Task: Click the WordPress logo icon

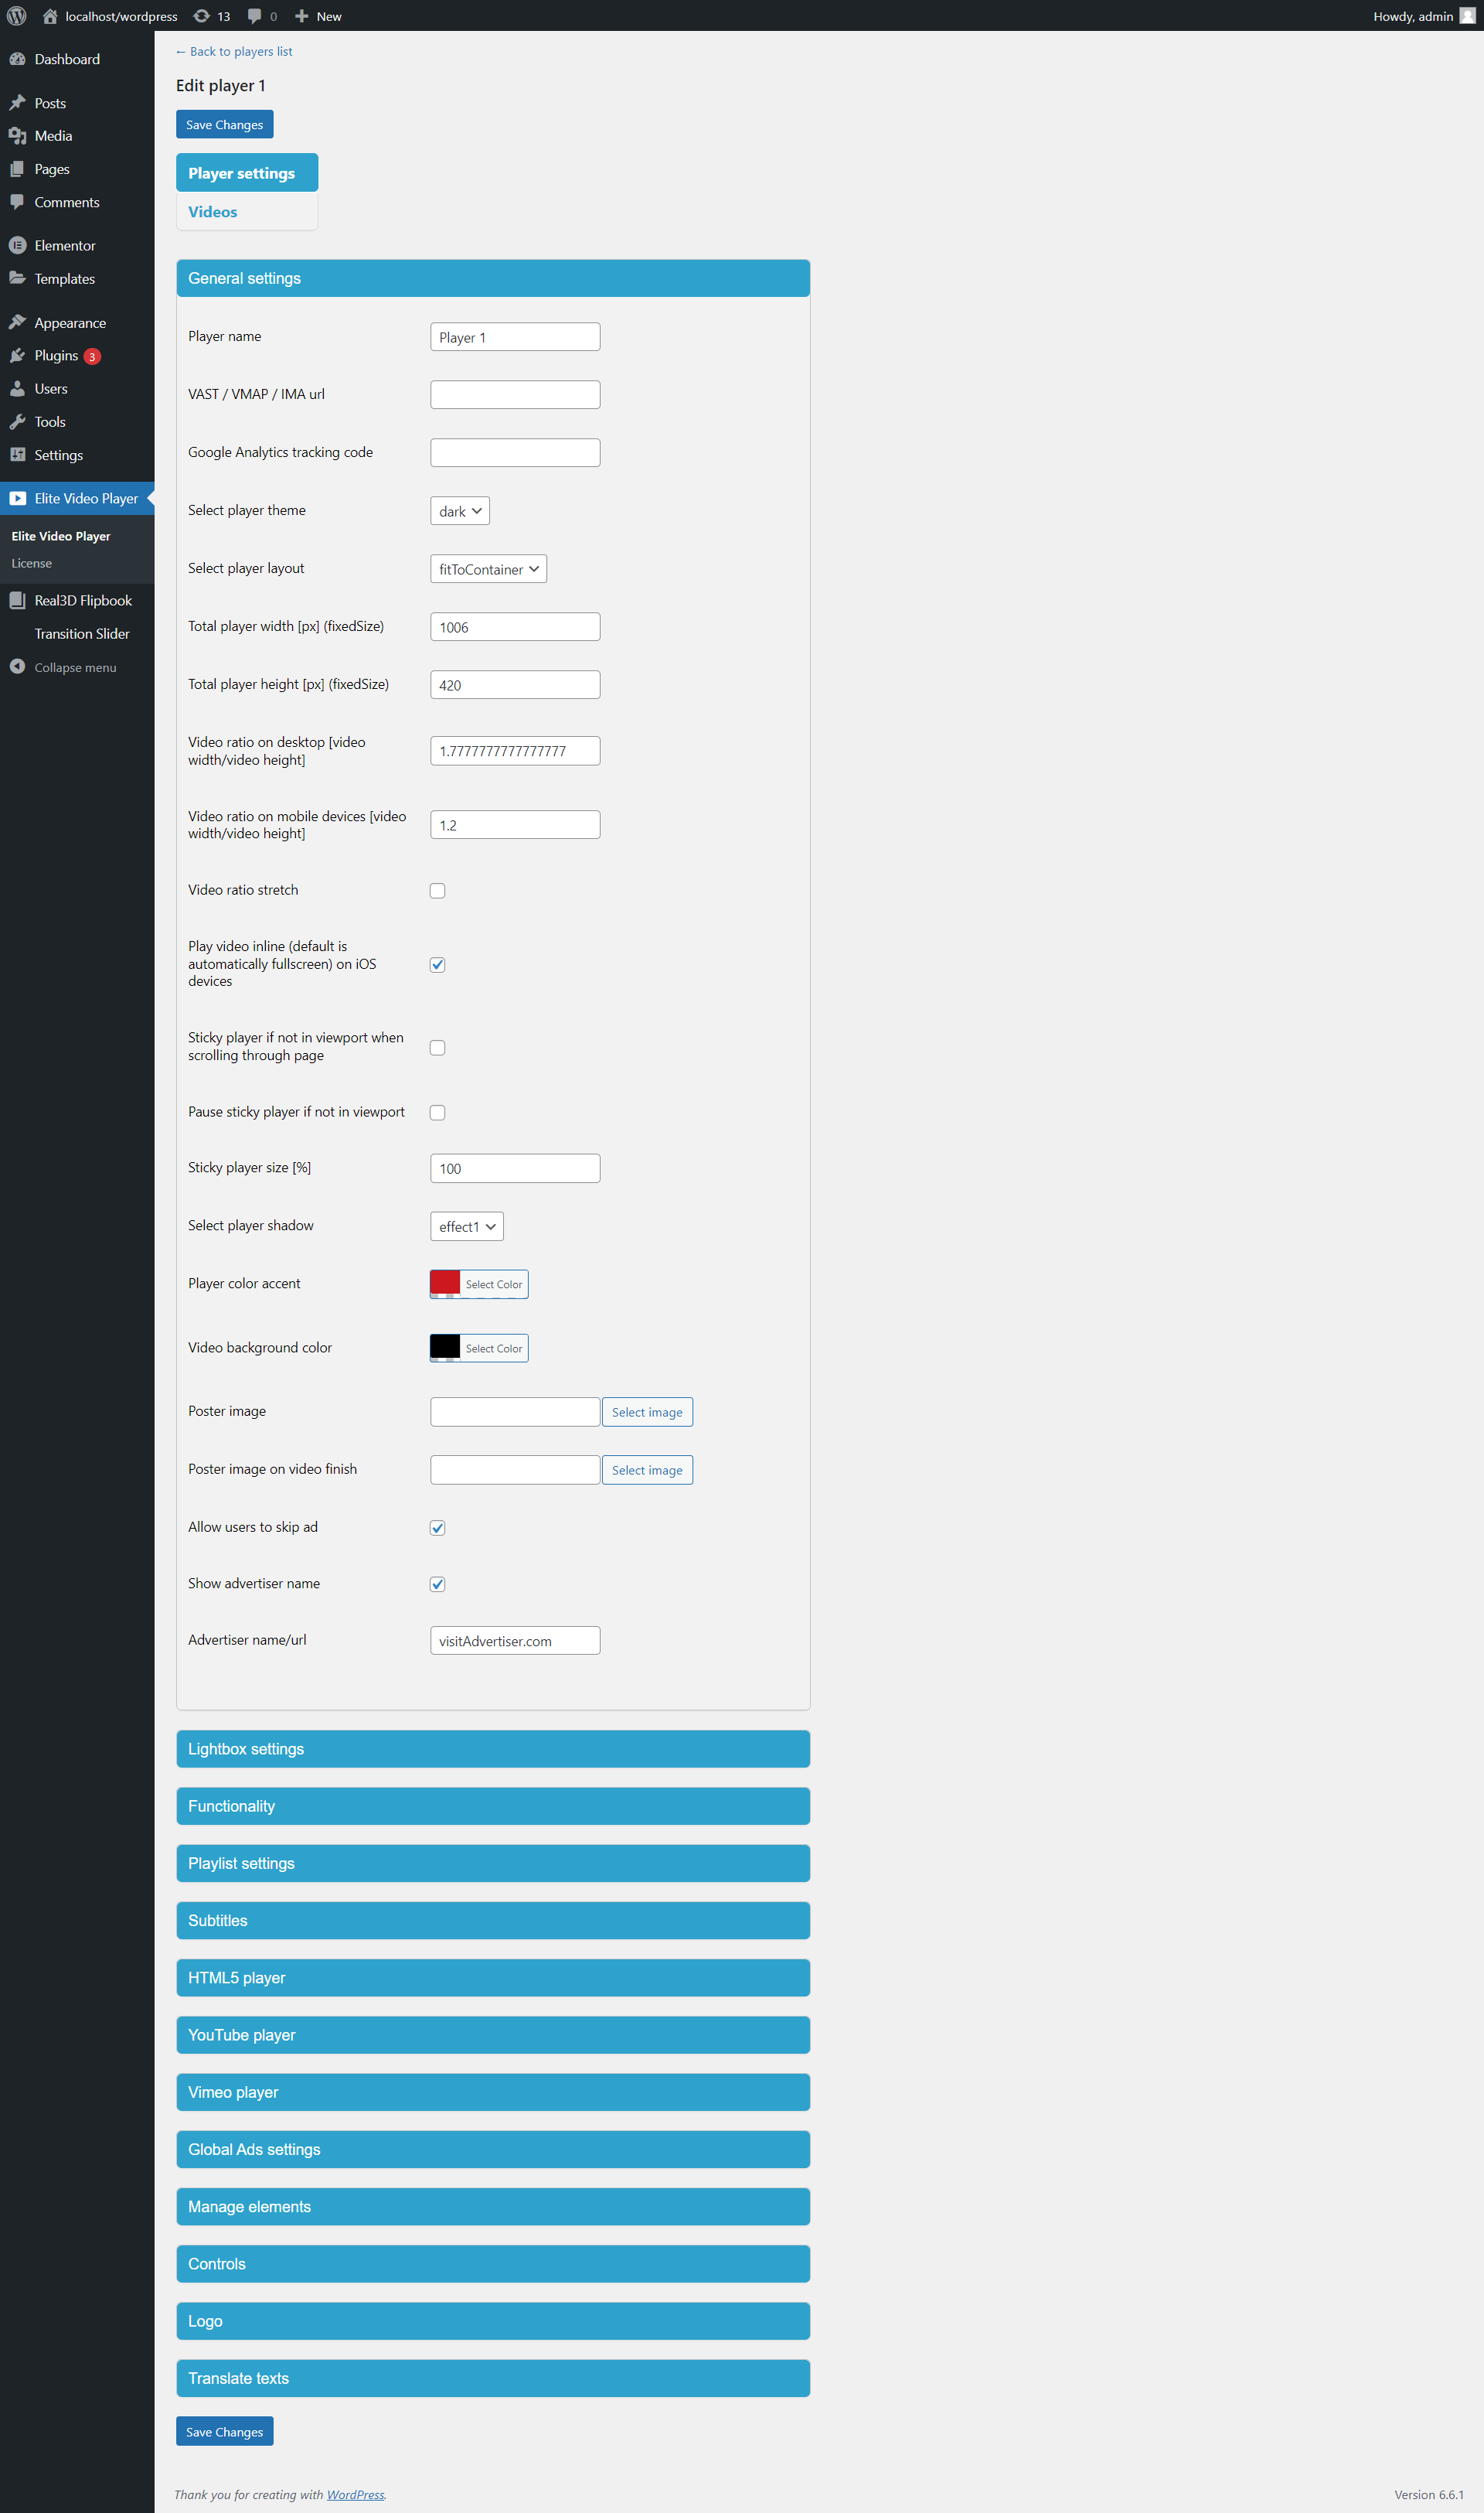Action: pyautogui.click(x=17, y=16)
